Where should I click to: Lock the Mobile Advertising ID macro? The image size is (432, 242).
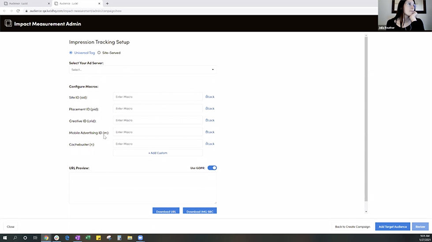tap(210, 132)
